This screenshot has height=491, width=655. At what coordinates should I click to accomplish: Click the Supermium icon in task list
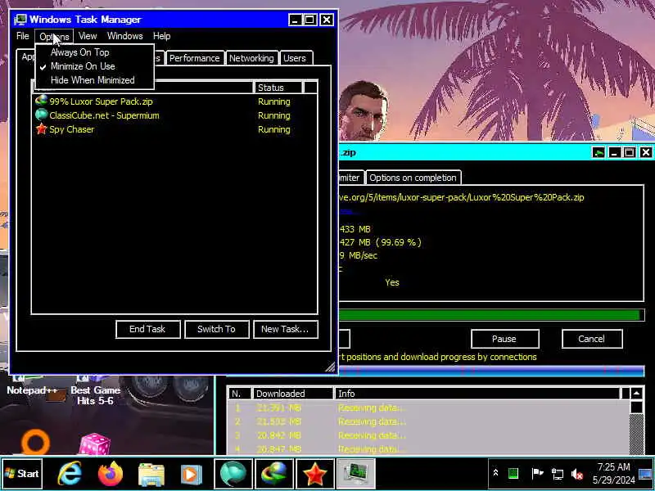[x=41, y=115]
